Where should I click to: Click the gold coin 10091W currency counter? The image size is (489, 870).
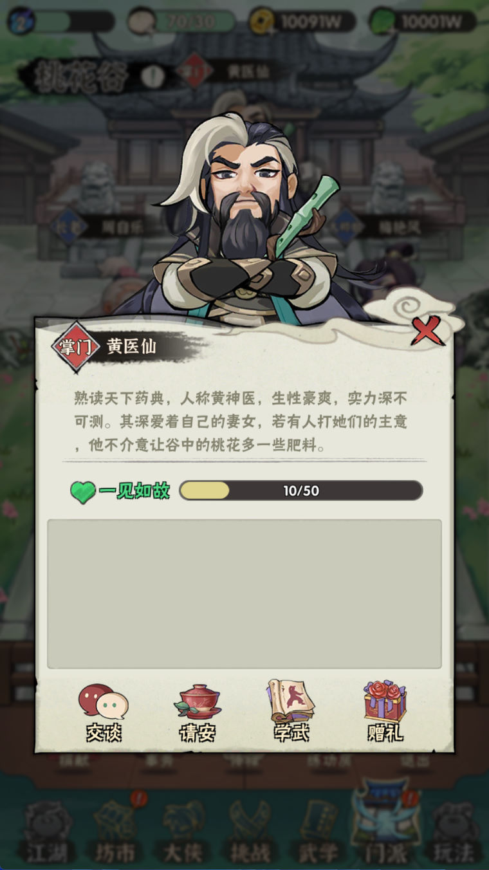[302, 21]
